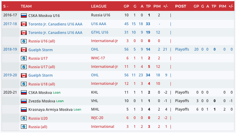The image size is (236, 133).
Task: Click the LEAGUE column header
Action: pyautogui.click(x=99, y=6)
